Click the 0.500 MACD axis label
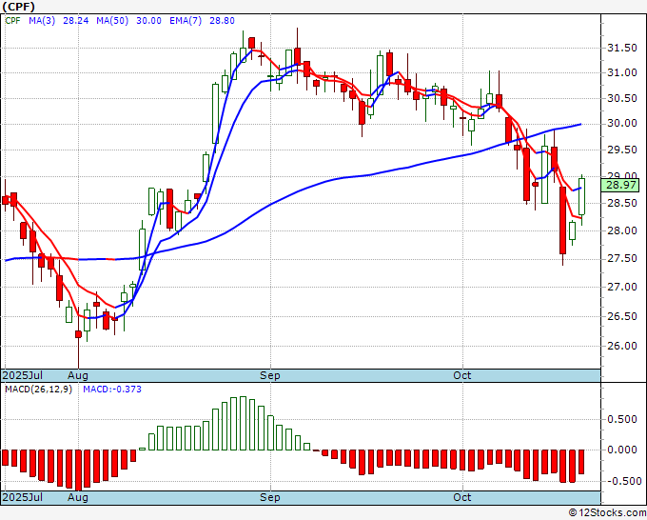647x520 pixels. 622,419
